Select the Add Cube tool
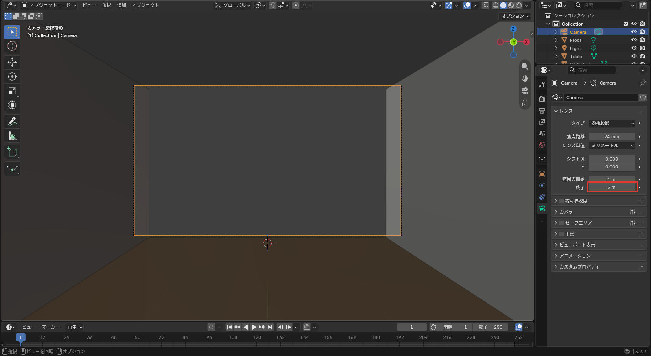 pos(12,152)
